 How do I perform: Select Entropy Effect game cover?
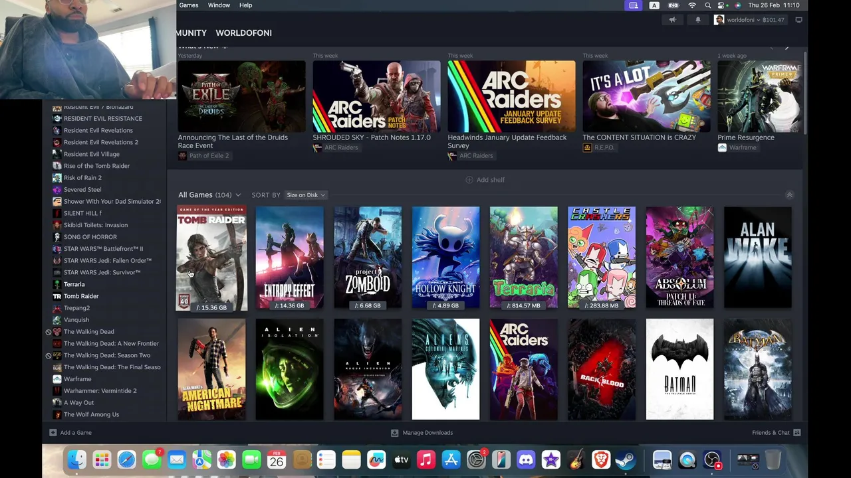click(289, 258)
